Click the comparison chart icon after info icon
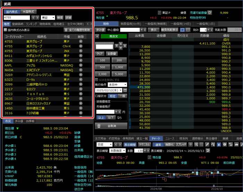Image resolution: width=243 pixels, height=192 pixels. click(x=231, y=144)
